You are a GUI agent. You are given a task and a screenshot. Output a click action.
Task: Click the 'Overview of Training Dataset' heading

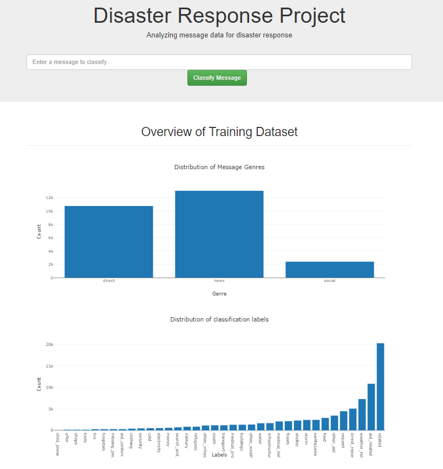coord(219,132)
